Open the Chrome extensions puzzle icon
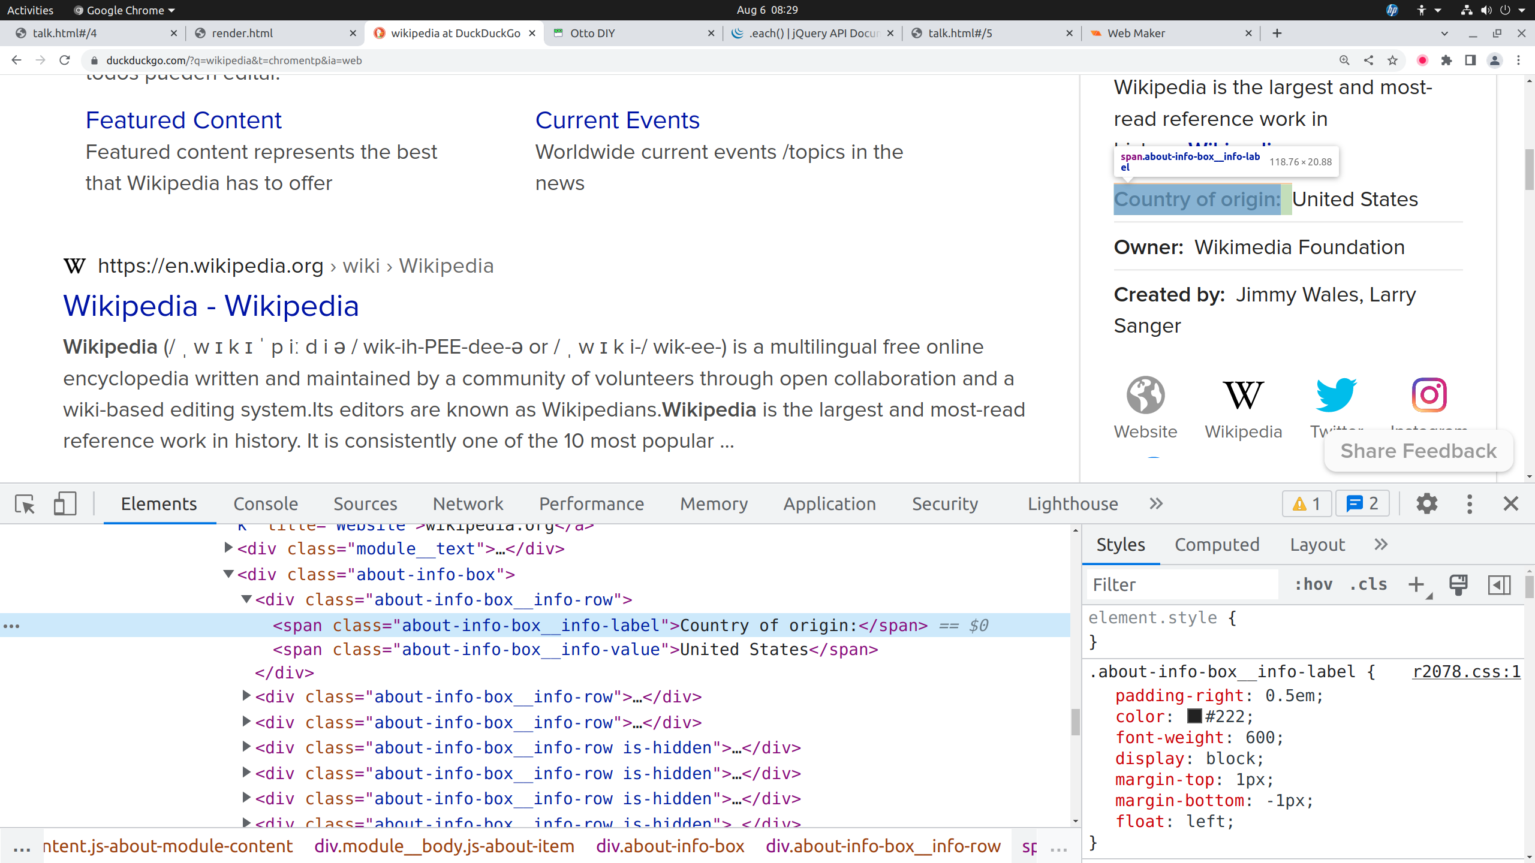Viewport: 1535px width, 863px height. click(1446, 60)
